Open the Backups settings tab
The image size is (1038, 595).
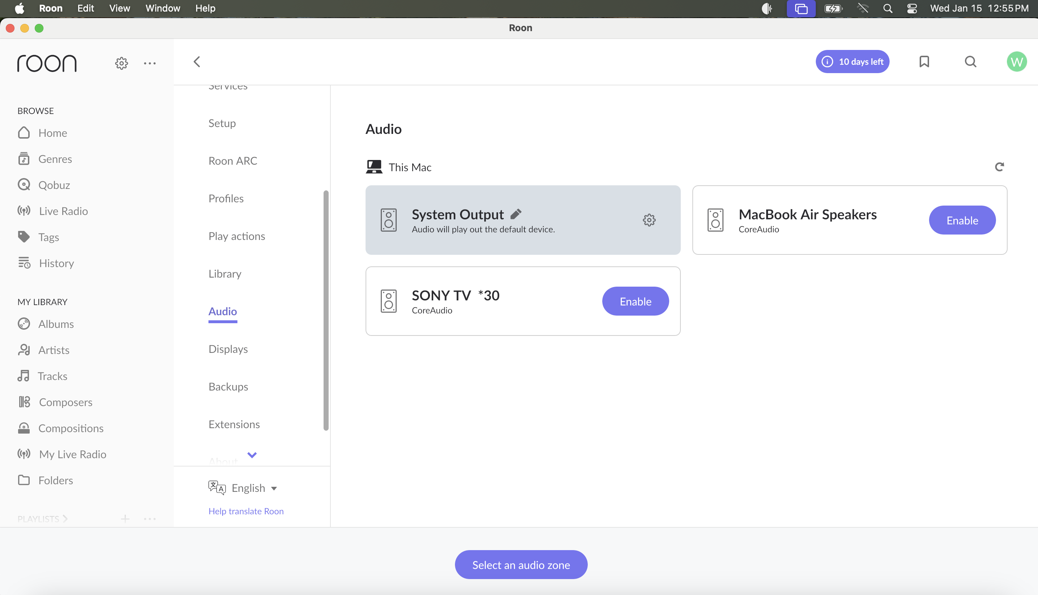point(228,387)
